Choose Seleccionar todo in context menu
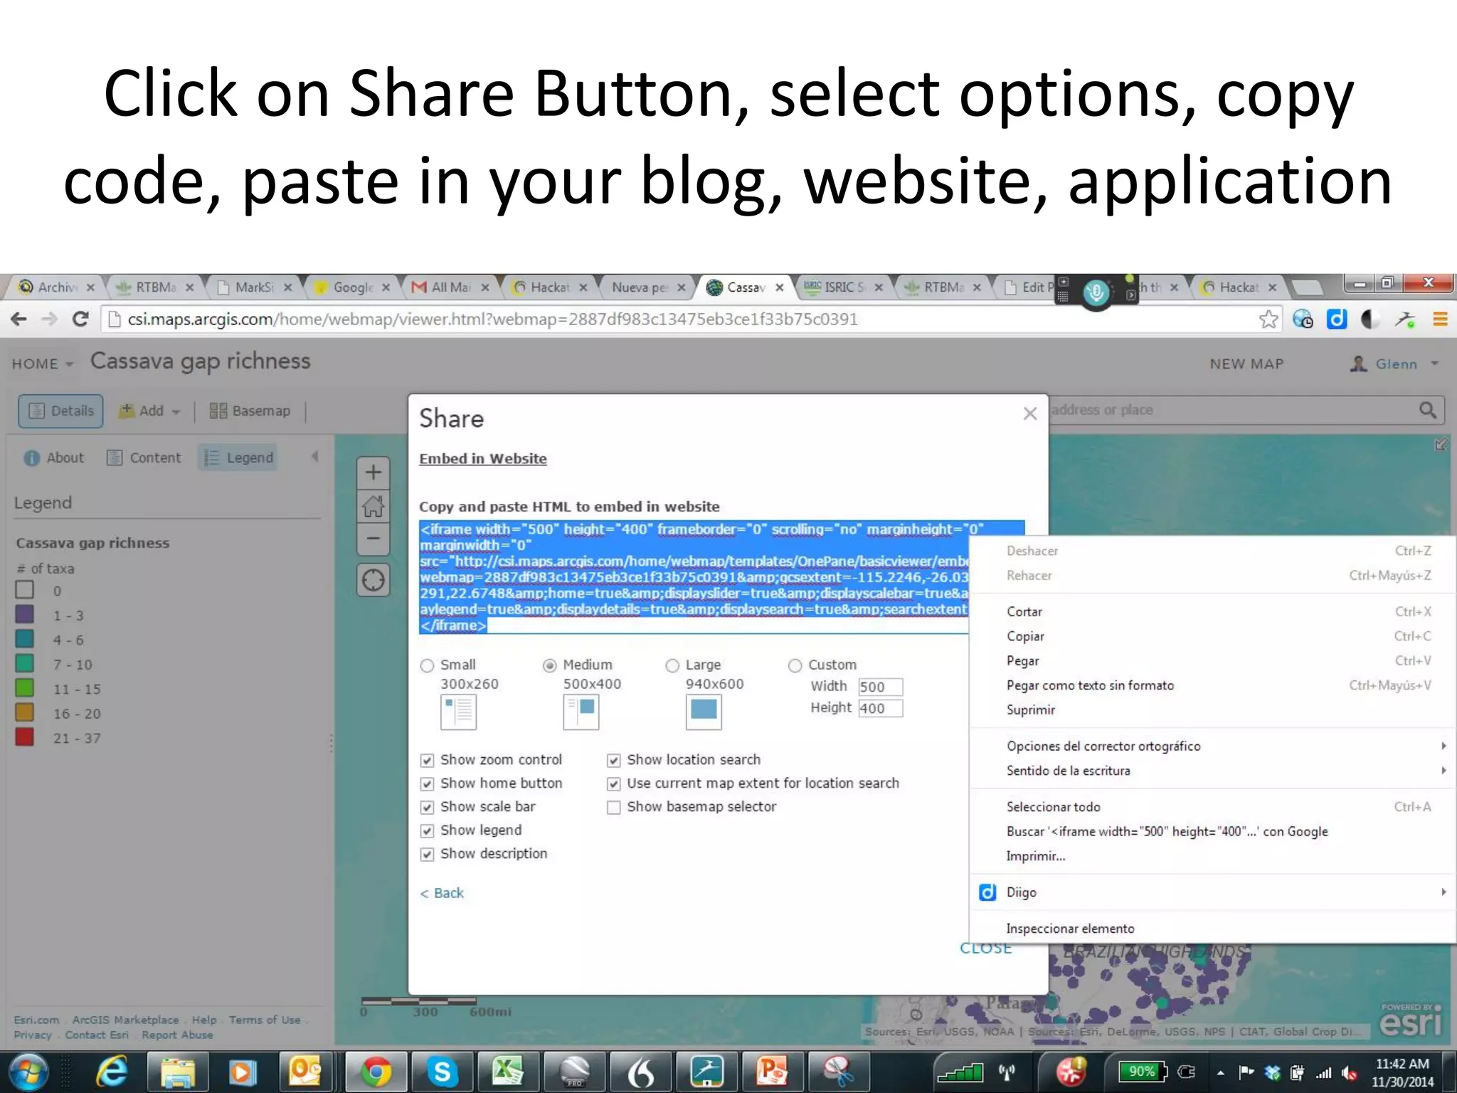 pyautogui.click(x=1214, y=807)
